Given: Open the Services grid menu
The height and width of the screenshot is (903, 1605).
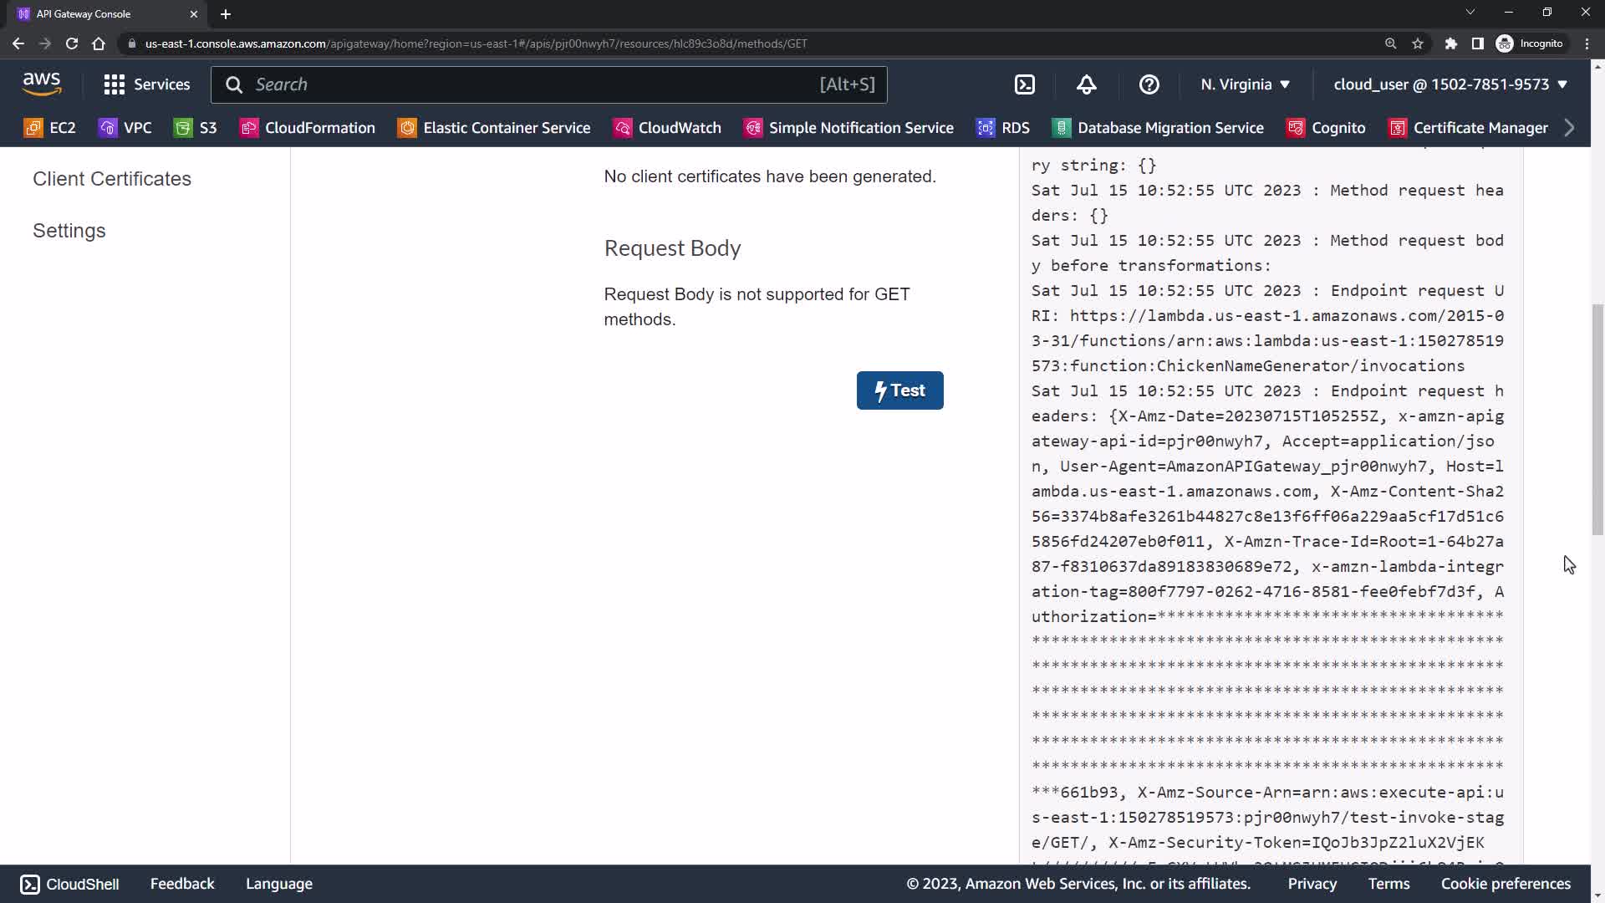Looking at the screenshot, I should click(x=146, y=84).
